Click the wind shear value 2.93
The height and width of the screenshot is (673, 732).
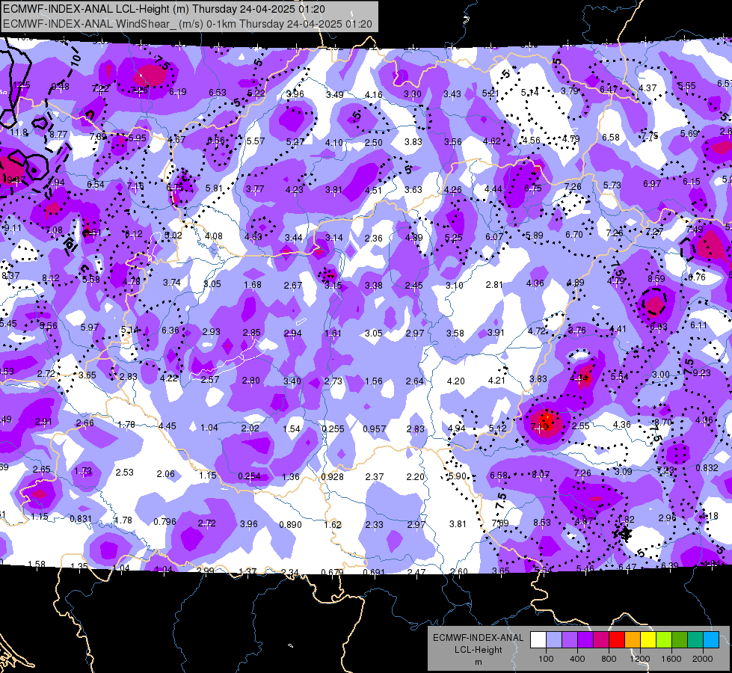pyautogui.click(x=211, y=331)
